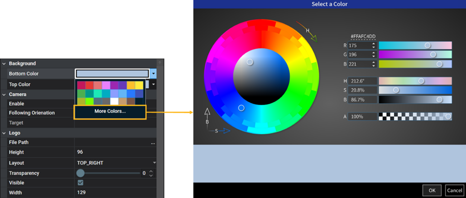Viewport: 466px width, 198px height.
Task: Pick the amber orange swatch in the palette
Action: click(x=131, y=85)
